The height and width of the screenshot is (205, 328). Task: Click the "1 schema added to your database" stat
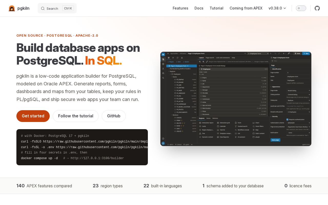[x=233, y=186]
